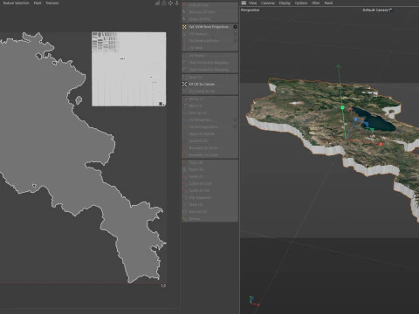Click Set UVW from Projection icon

click(184, 27)
